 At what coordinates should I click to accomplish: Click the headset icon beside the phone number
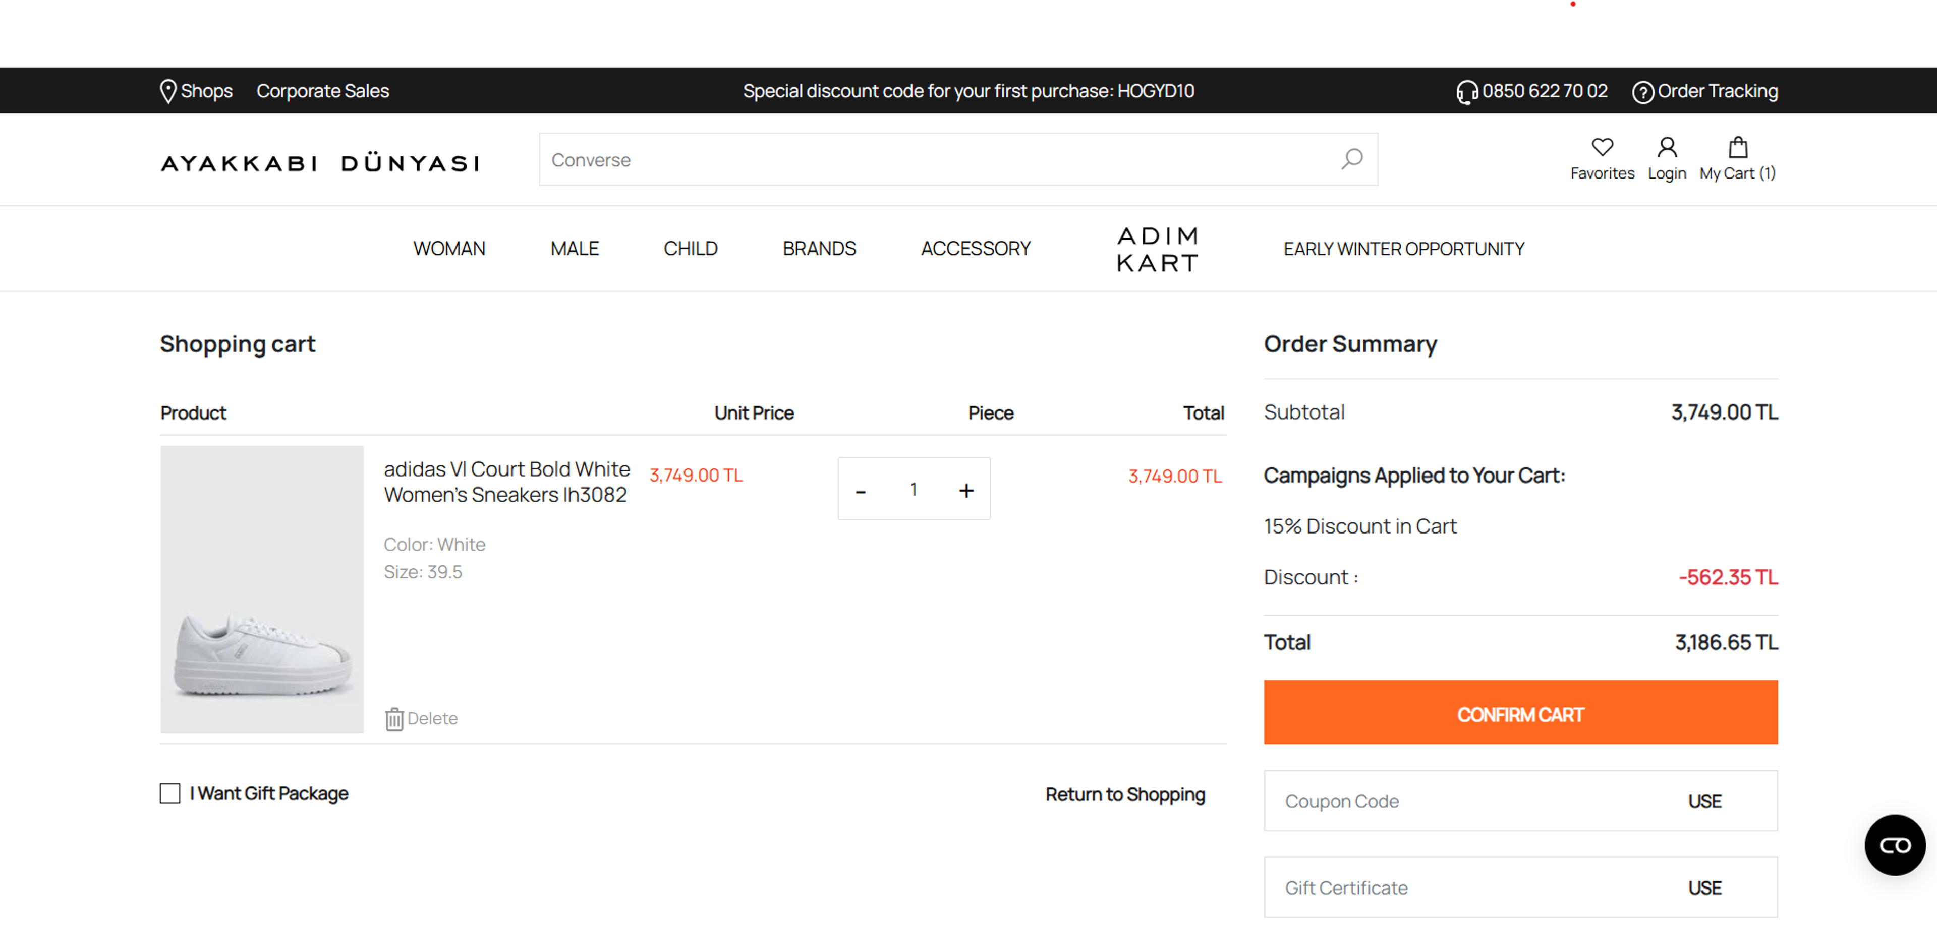[1466, 92]
